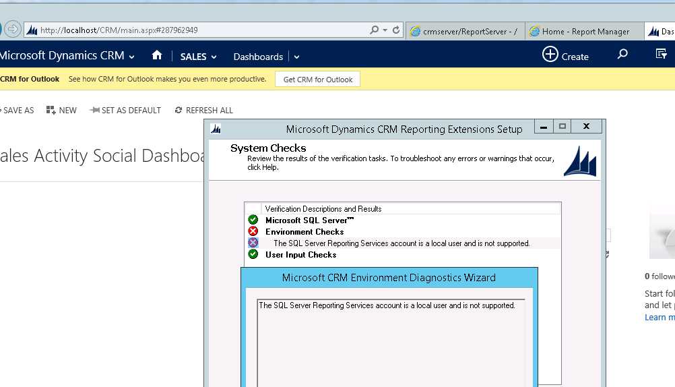The height and width of the screenshot is (387, 675).
Task: Click the CRM for Outlook banner label
Action: click(x=30, y=79)
